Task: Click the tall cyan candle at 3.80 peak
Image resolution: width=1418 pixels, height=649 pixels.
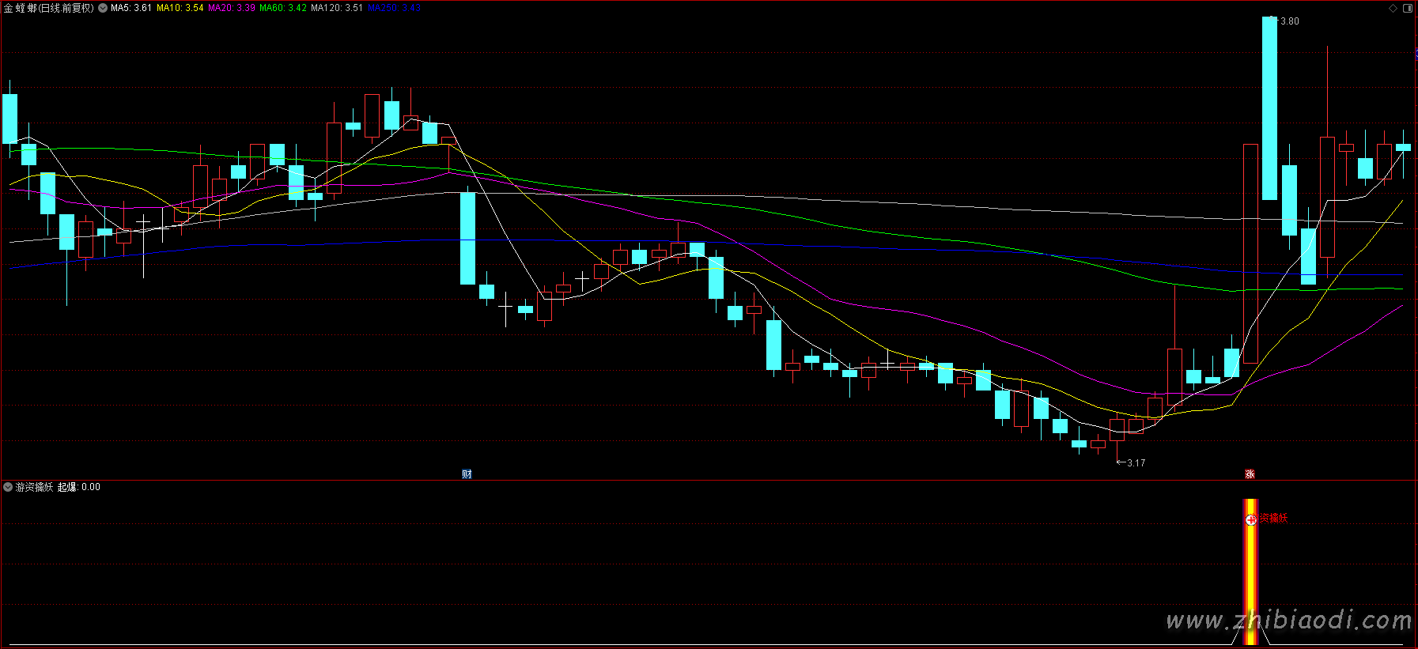Action: point(1269,108)
